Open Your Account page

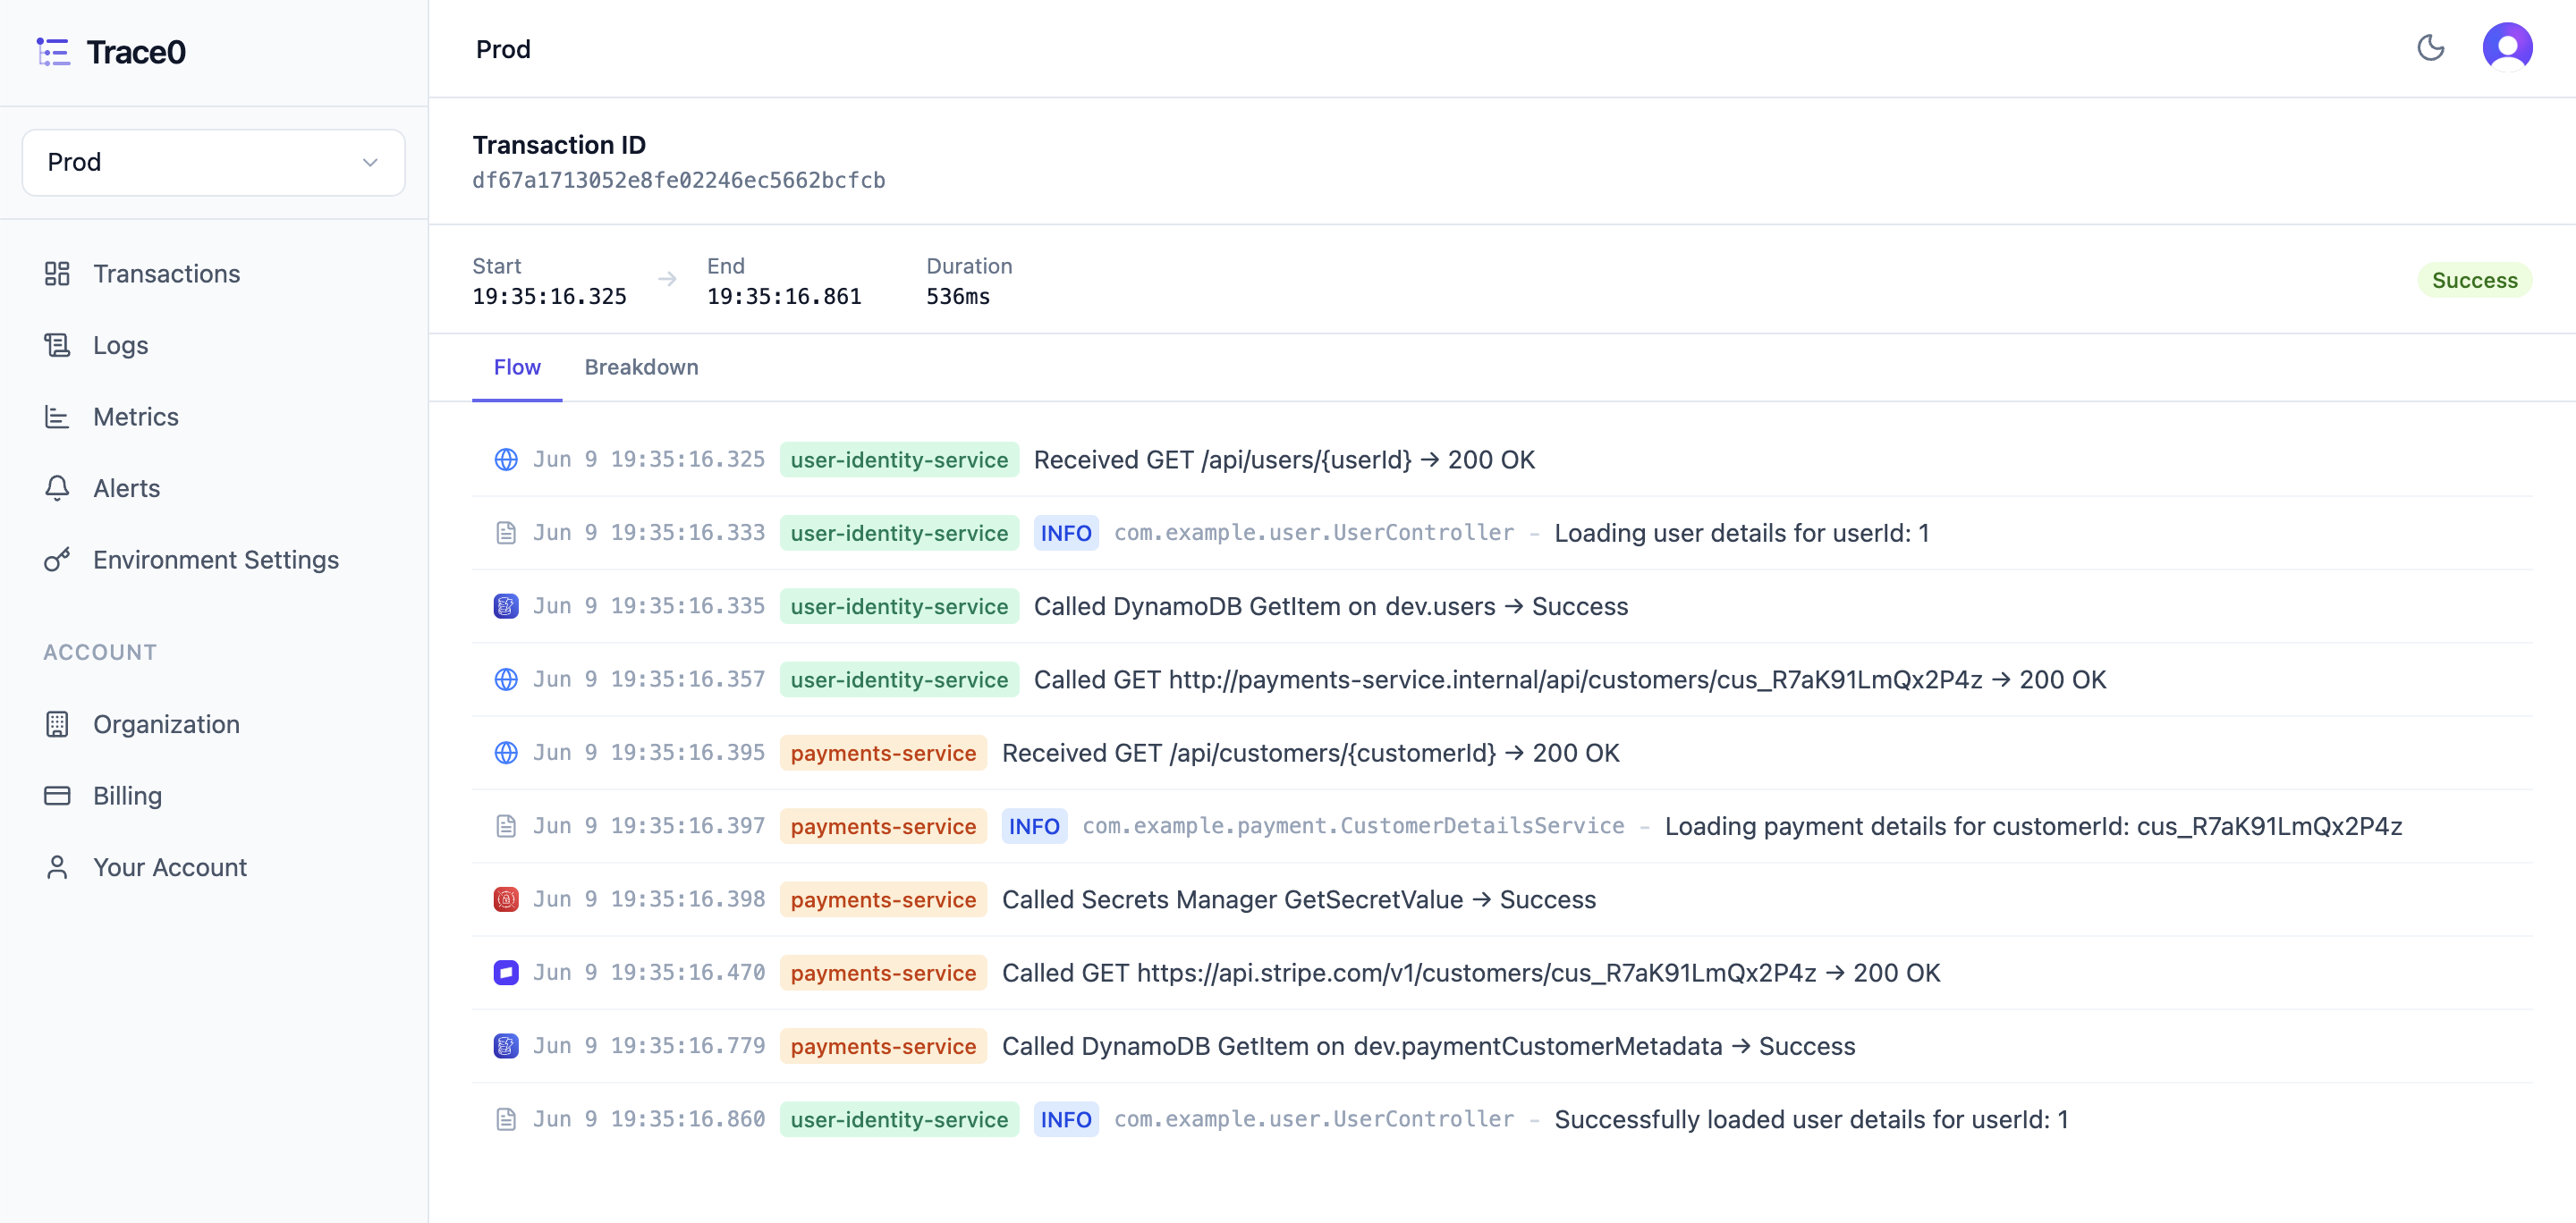point(170,867)
